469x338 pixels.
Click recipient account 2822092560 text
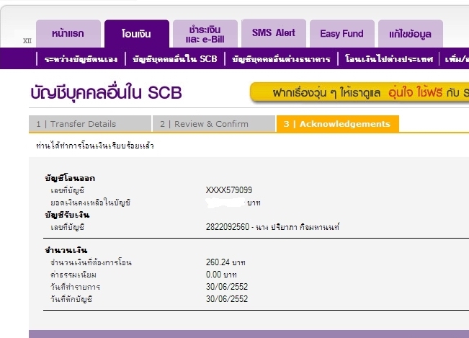point(272,227)
